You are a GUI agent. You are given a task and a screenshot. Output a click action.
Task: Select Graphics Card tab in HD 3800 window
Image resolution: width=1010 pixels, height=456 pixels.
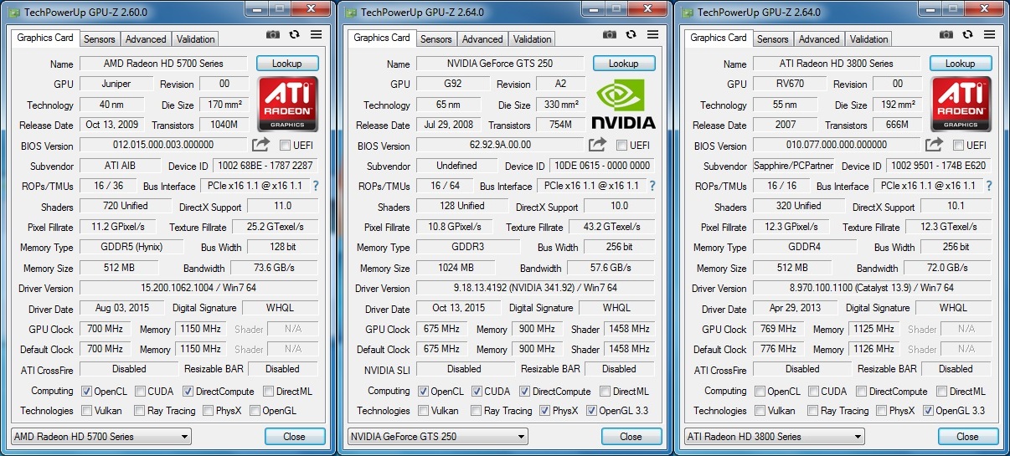coord(719,38)
